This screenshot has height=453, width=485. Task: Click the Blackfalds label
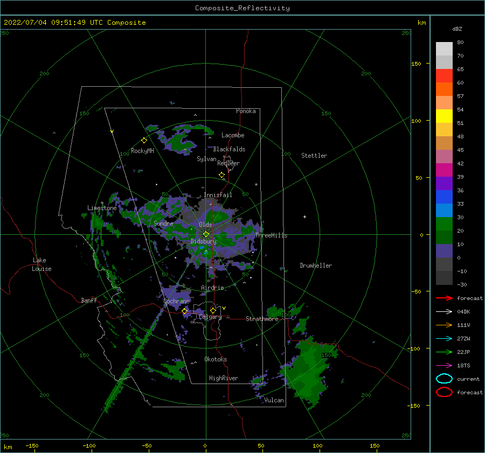229,149
